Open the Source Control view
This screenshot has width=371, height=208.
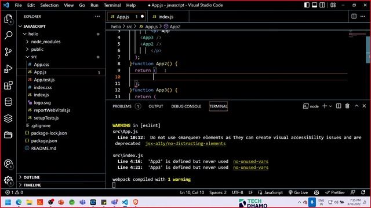coord(8,52)
